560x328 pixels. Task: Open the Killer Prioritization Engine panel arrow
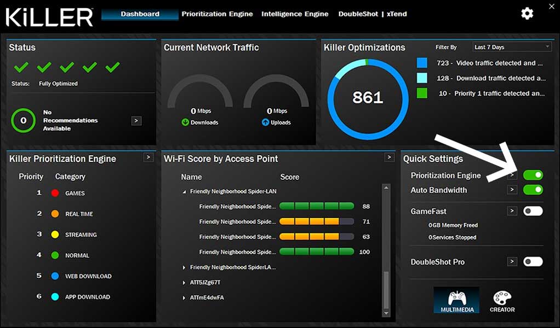pyautogui.click(x=148, y=157)
